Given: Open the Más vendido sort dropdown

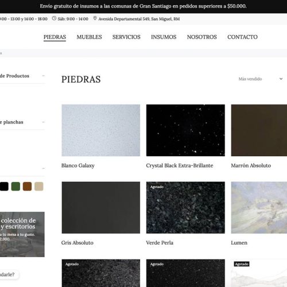Looking at the screenshot, I should [261, 79].
